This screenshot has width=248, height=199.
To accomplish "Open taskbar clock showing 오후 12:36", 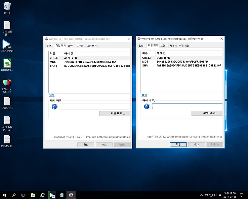I will [x=230, y=195].
